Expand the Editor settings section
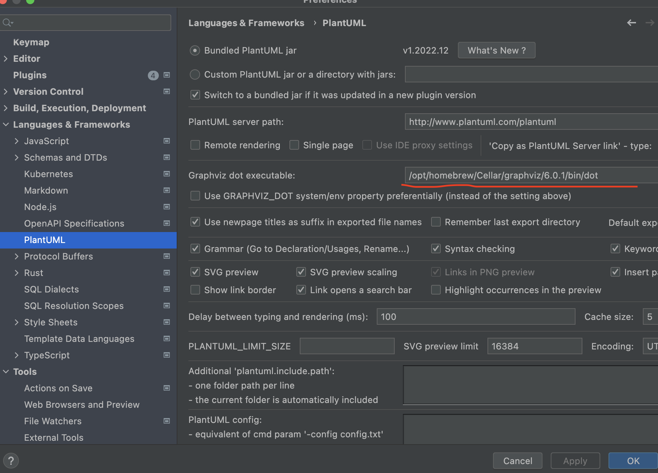This screenshot has width=658, height=473. (x=6, y=59)
